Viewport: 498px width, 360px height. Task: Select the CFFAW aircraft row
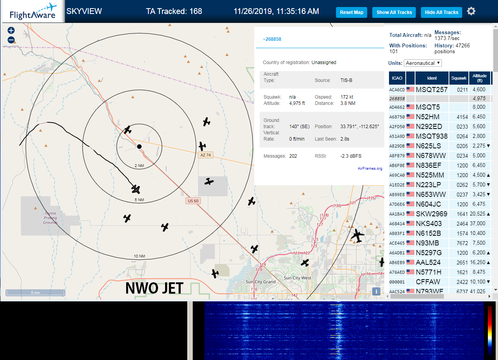click(440, 282)
